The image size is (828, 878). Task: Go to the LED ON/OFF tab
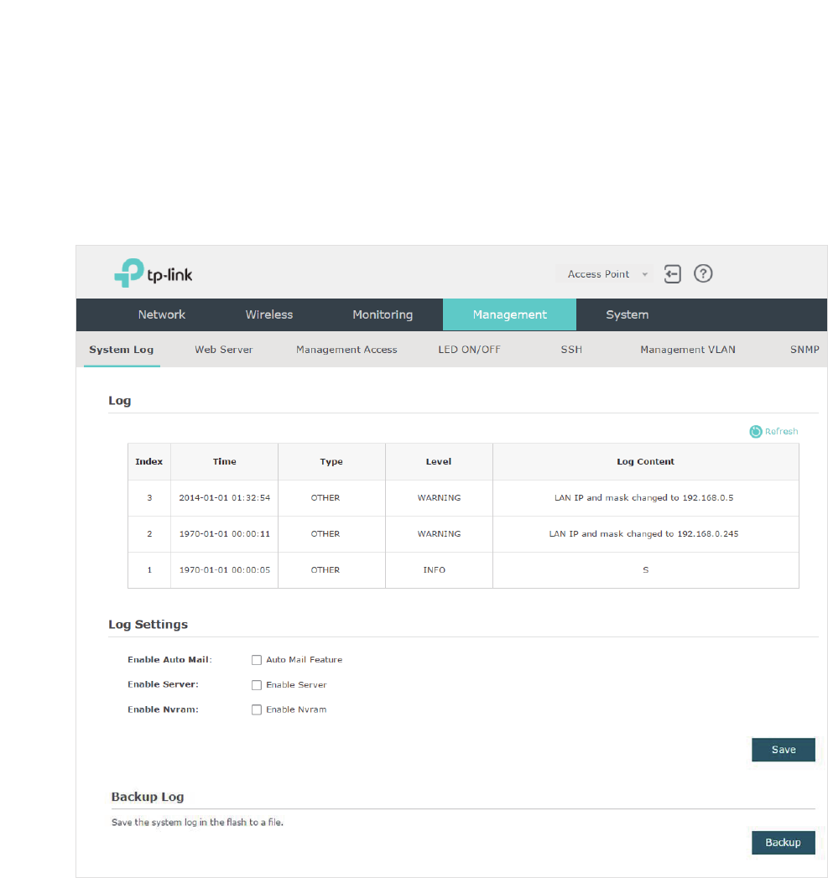[x=470, y=350]
